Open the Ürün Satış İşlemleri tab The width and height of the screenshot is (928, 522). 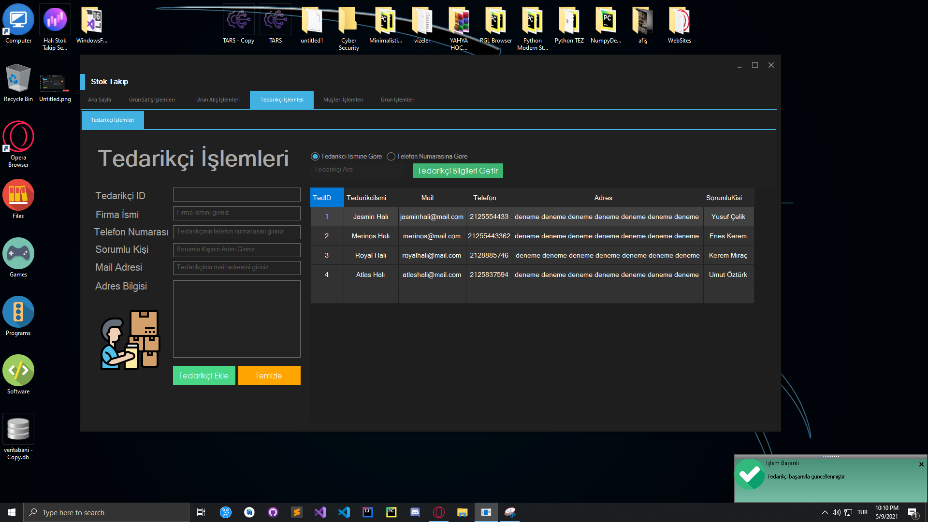coord(152,100)
